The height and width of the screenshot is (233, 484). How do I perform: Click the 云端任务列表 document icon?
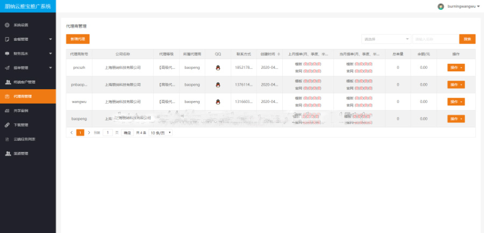(x=8, y=139)
